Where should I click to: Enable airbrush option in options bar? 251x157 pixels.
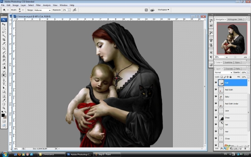(x=74, y=10)
